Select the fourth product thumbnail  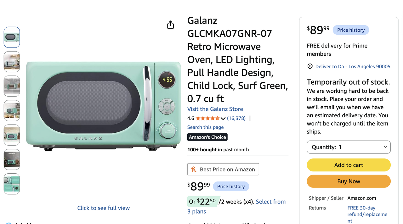coord(12,110)
